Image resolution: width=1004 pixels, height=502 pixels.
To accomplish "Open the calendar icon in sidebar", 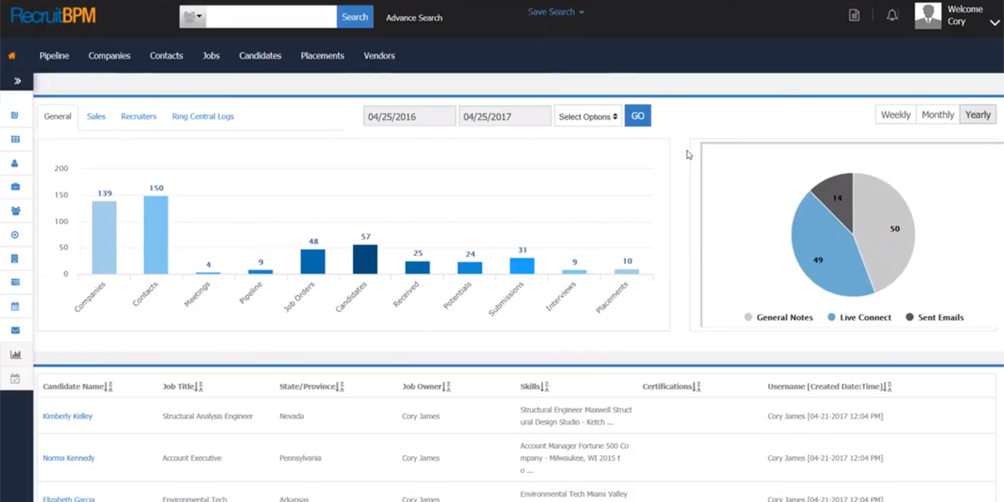I will pos(15,306).
